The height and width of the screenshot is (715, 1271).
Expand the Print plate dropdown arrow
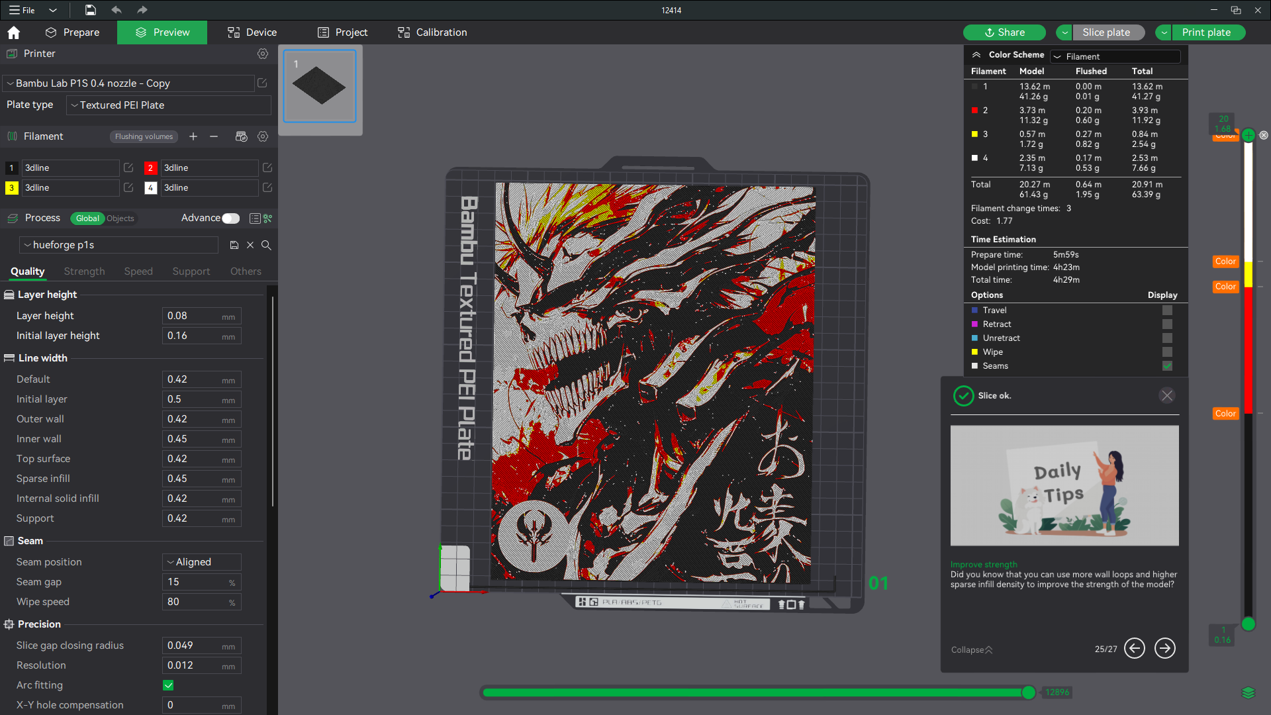pos(1164,32)
